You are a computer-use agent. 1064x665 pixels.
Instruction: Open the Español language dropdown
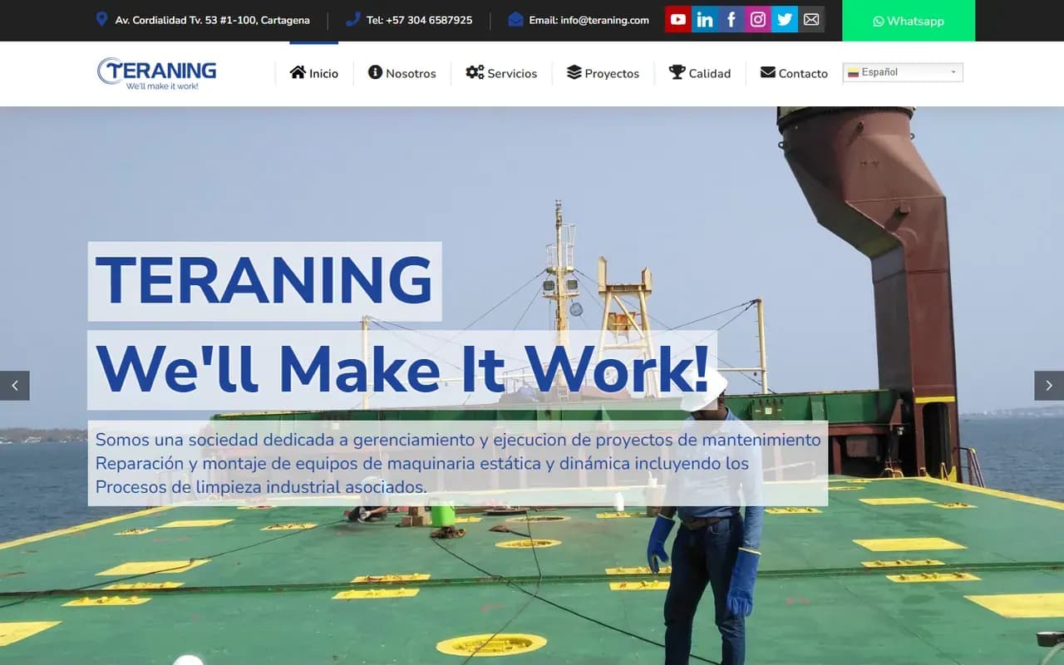tap(903, 72)
